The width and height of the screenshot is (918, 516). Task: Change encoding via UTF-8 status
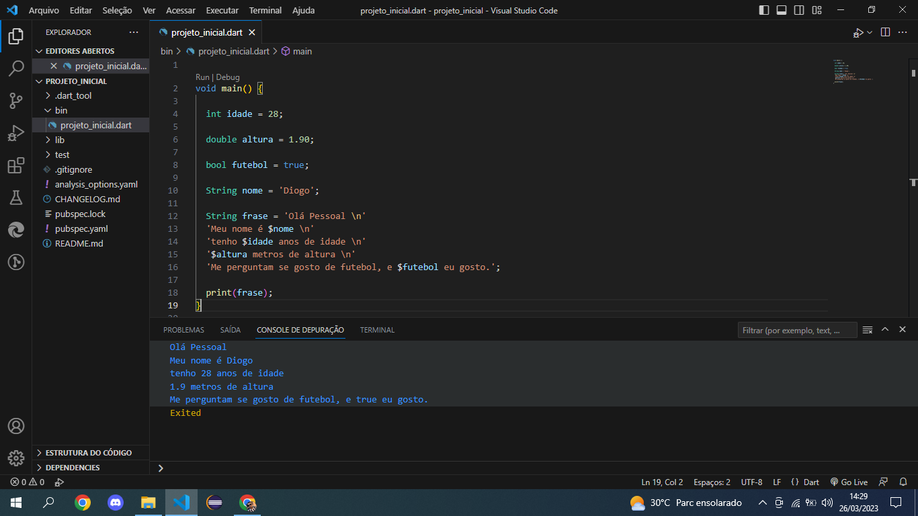click(751, 482)
